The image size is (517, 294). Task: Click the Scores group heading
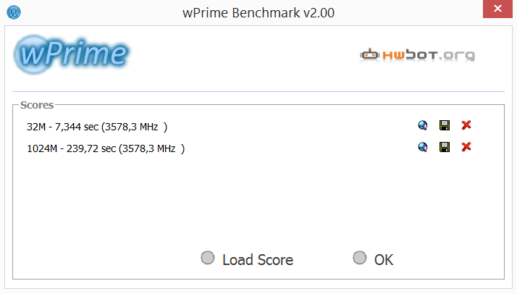tap(37, 105)
